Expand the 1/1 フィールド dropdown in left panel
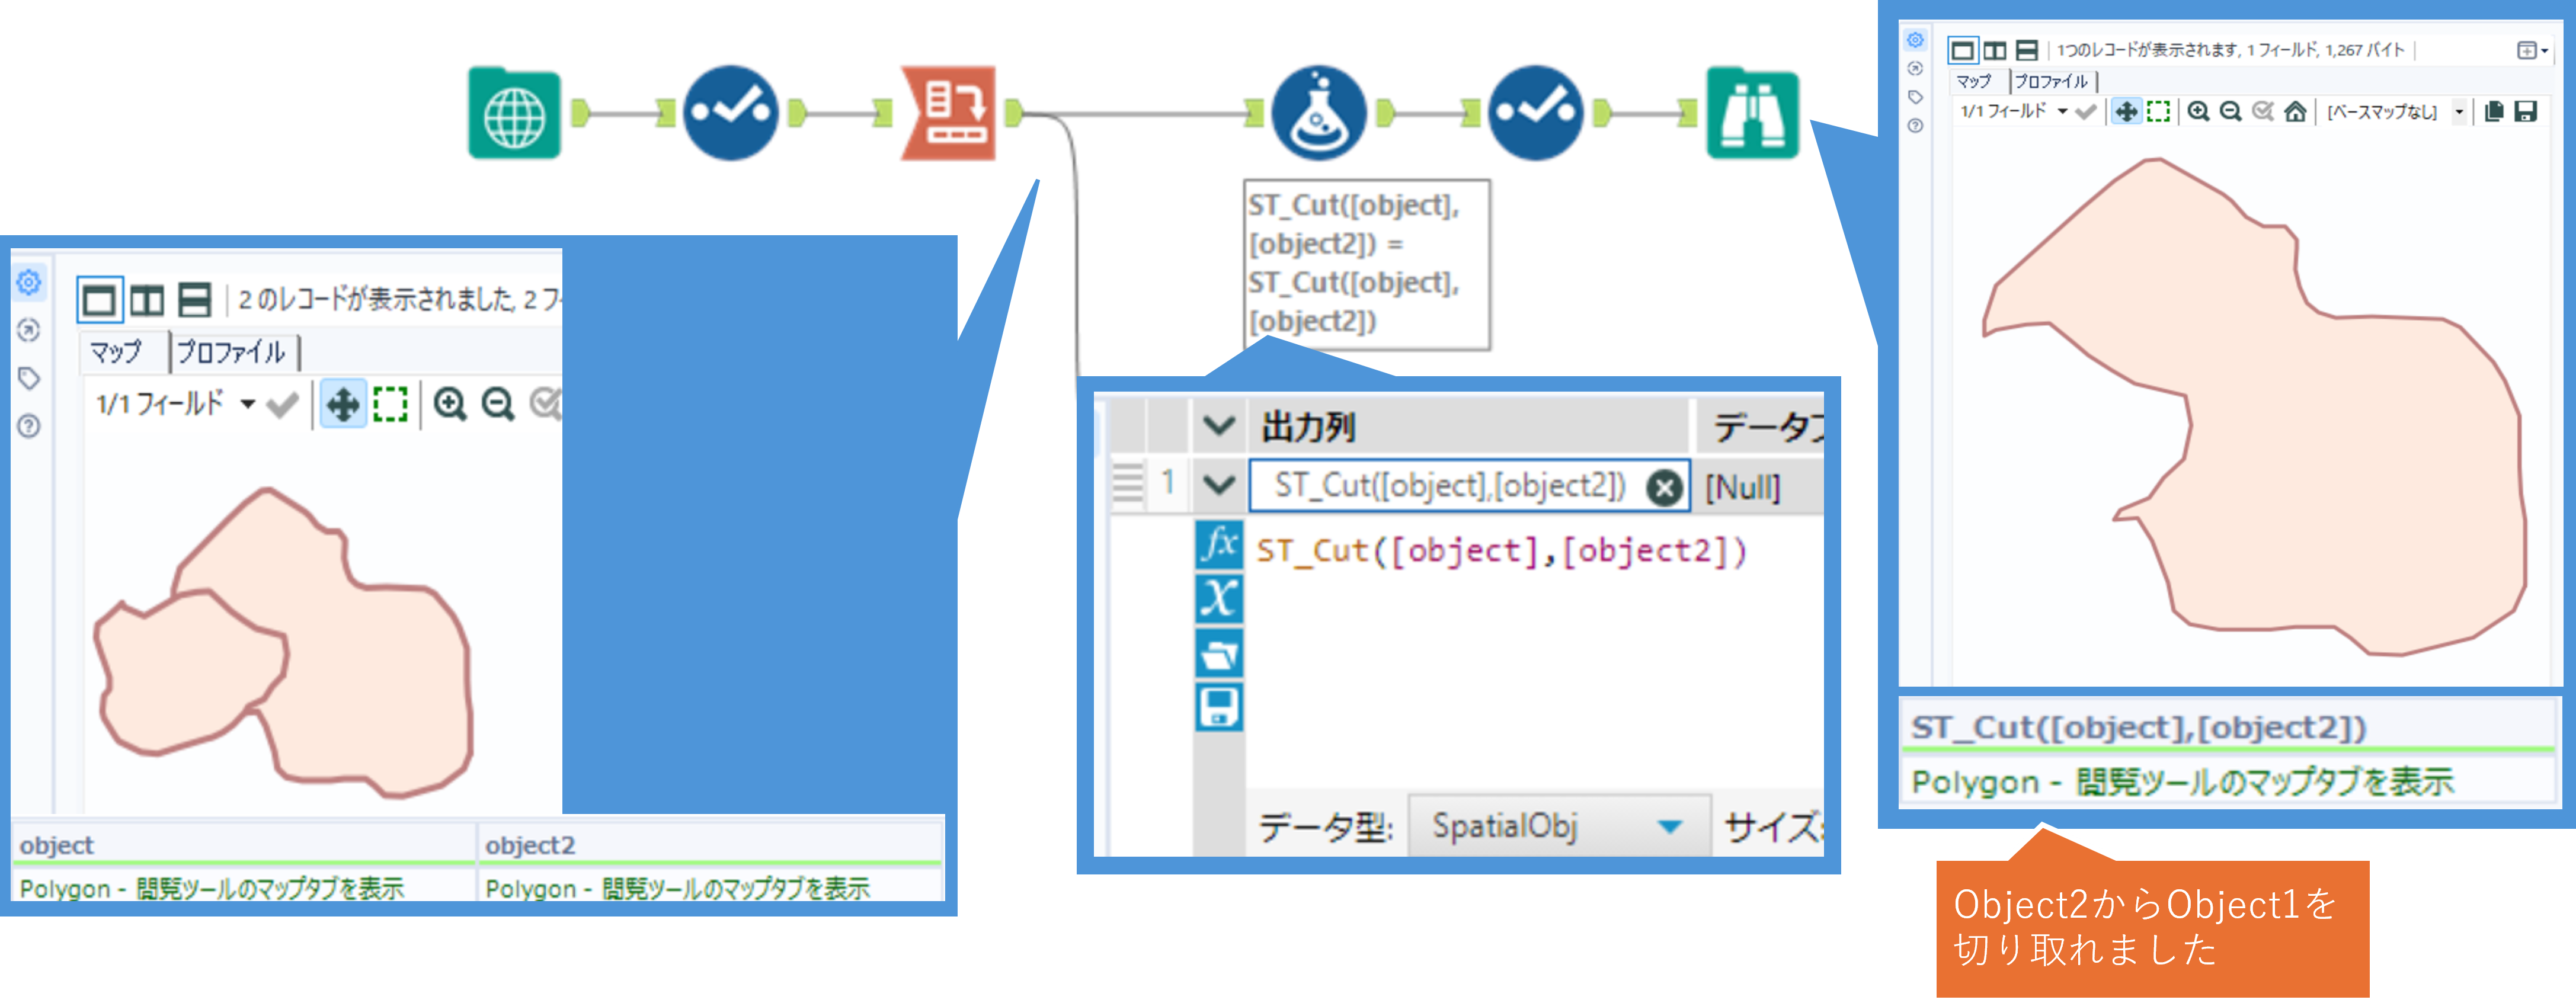The width and height of the screenshot is (2576, 1003). (247, 405)
